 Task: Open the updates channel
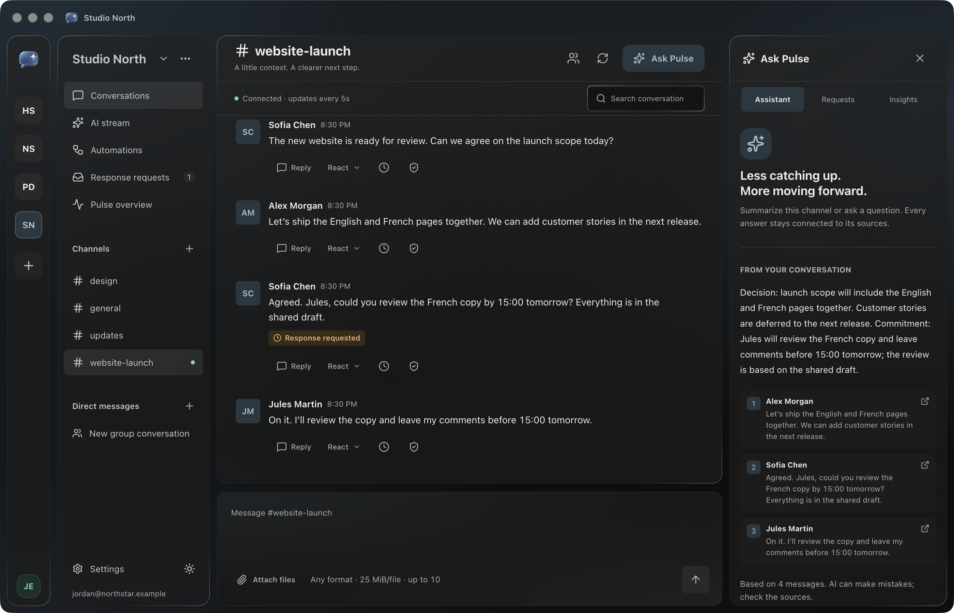(x=133, y=335)
